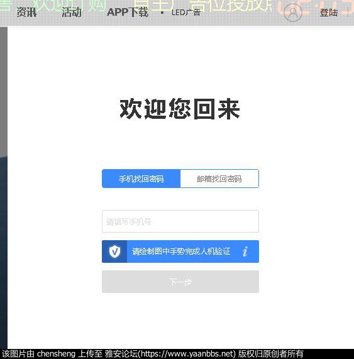Click the bullet dot before LED广告
Viewport: 354px width, 359px height.
coord(162,13)
